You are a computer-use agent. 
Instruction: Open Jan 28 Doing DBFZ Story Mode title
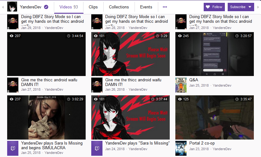coord(136,19)
